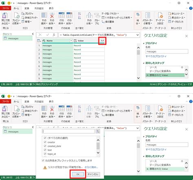The height and width of the screenshot is (180, 193).
Task: Uncheck the created_date checkbox
Action: (x=45, y=146)
